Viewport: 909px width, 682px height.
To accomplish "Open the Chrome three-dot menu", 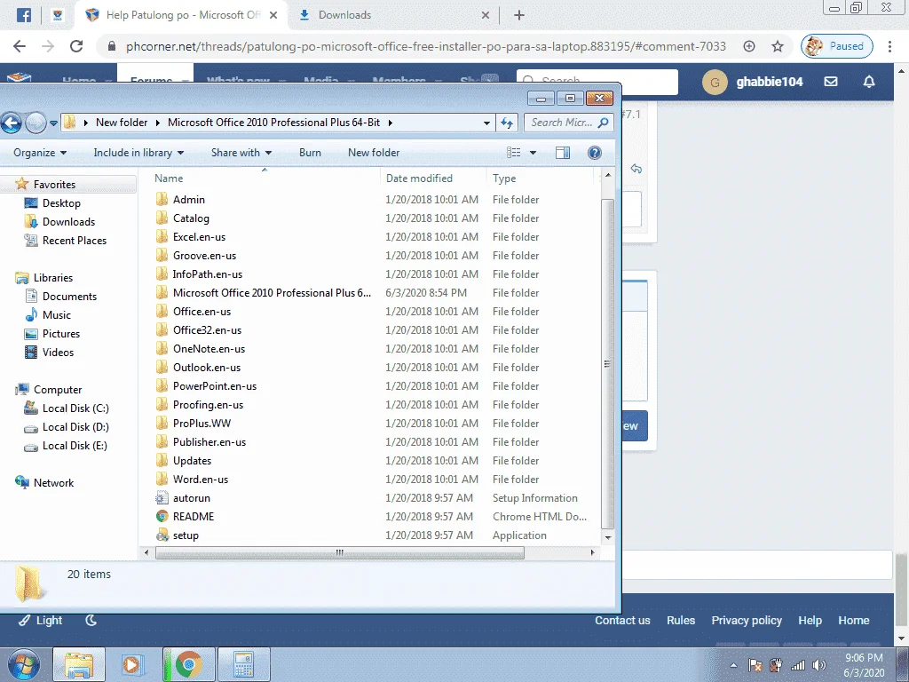I will pyautogui.click(x=889, y=46).
